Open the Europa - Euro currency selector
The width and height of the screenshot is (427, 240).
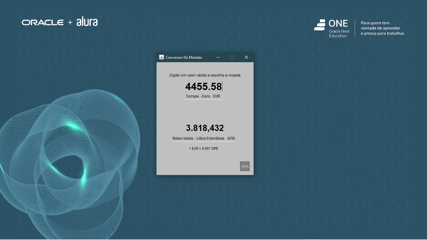point(198,96)
